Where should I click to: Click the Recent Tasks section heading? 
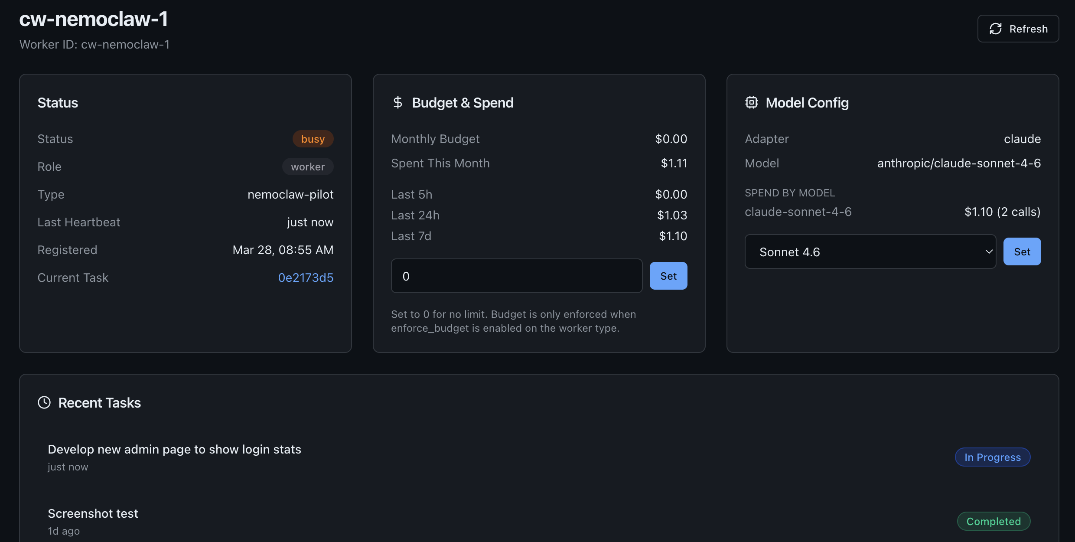point(99,403)
